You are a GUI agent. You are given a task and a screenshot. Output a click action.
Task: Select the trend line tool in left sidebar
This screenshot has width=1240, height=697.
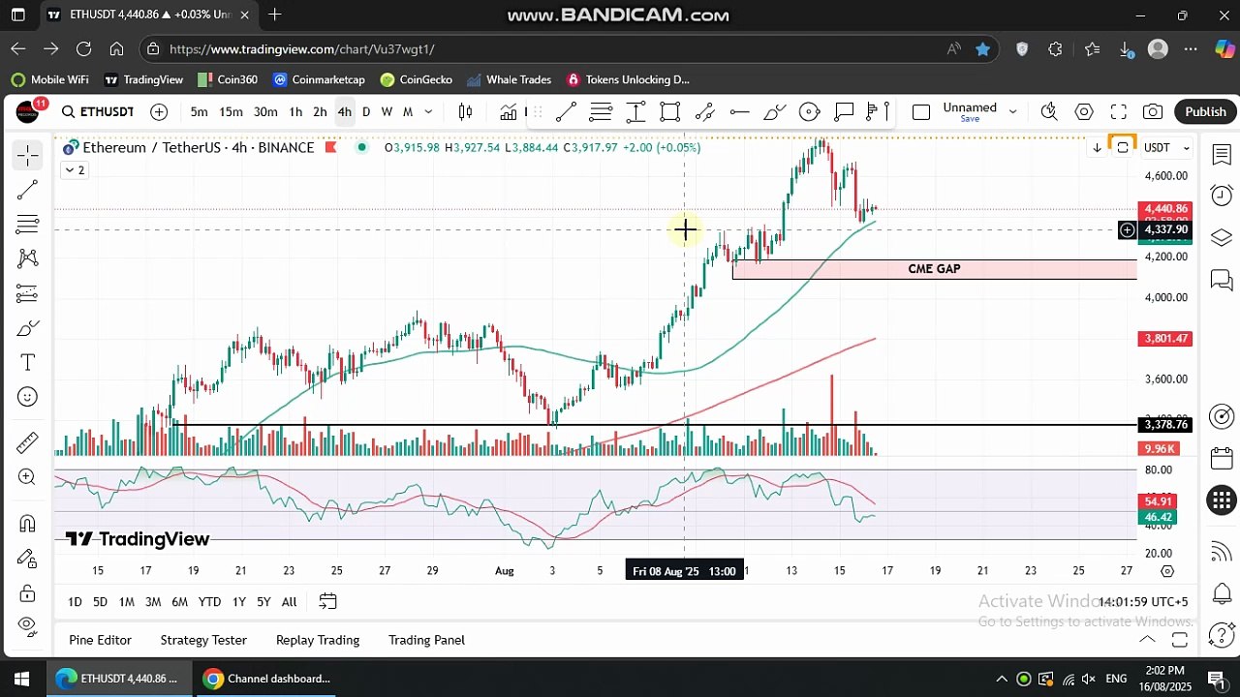coord(27,190)
